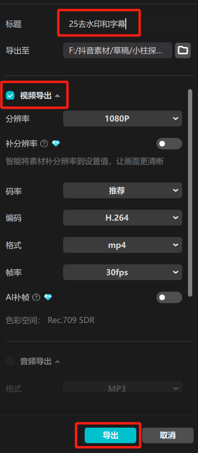Click the 取消 button
Screen dimensions: 198x453
(x=168, y=435)
